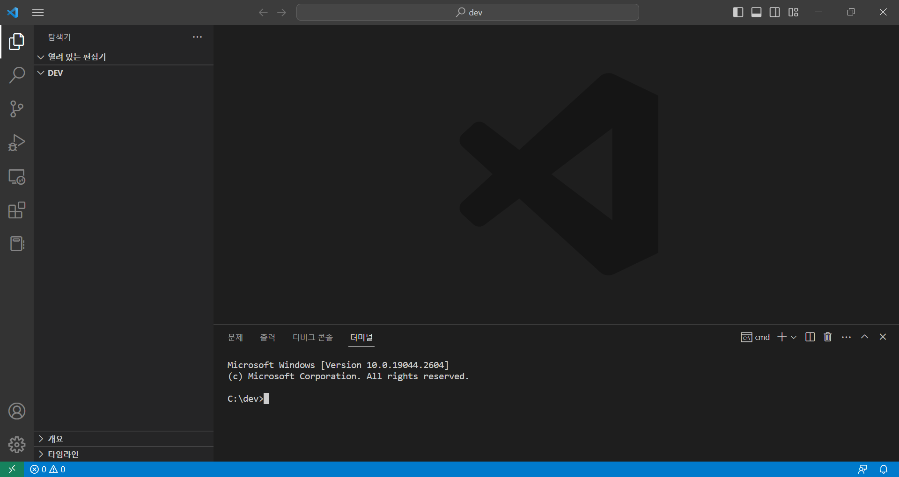The height and width of the screenshot is (477, 899).
Task: Click the dev command center search box
Action: tap(467, 12)
